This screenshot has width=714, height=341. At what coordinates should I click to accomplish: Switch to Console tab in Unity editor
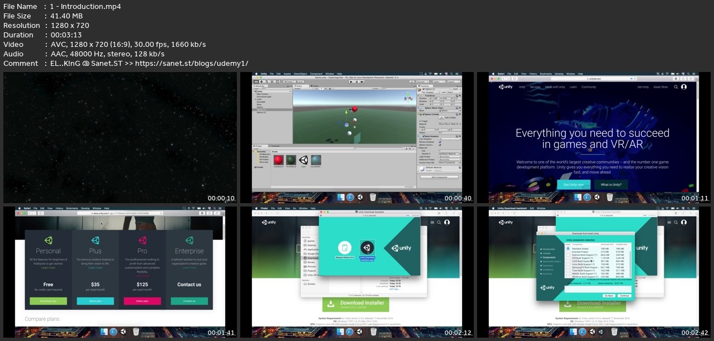tap(275, 146)
